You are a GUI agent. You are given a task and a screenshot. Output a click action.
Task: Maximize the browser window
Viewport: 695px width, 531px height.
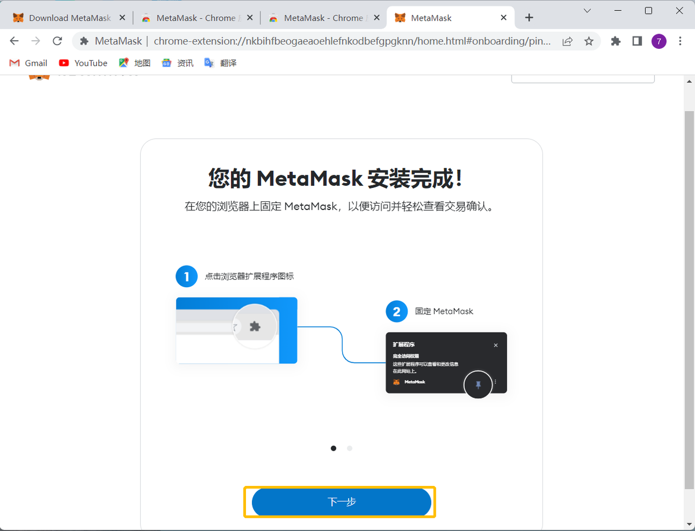pos(648,10)
